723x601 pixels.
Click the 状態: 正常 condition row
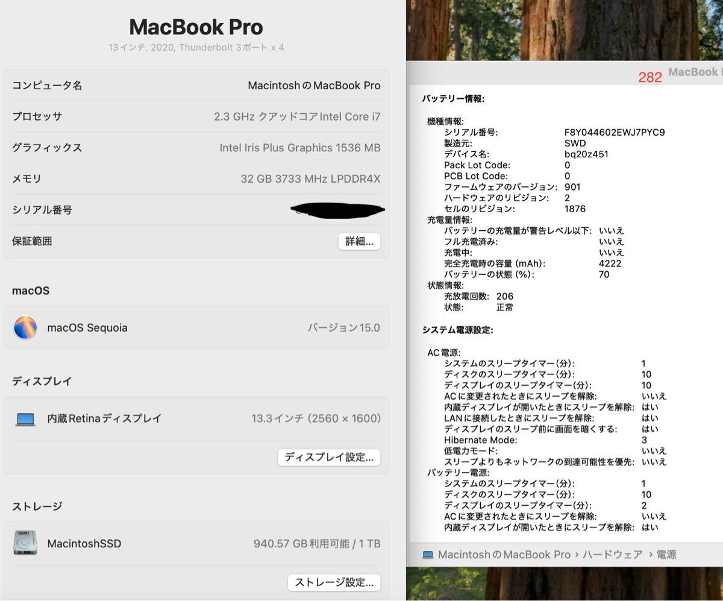pos(478,307)
